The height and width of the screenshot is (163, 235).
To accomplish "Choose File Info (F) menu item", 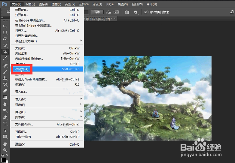I will pyautogui.click(x=47, y=124).
